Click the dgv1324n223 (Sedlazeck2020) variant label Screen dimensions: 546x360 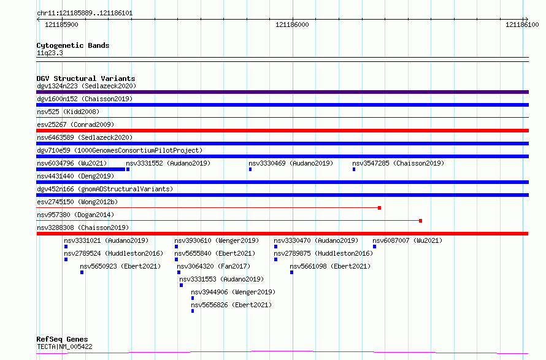(87, 86)
